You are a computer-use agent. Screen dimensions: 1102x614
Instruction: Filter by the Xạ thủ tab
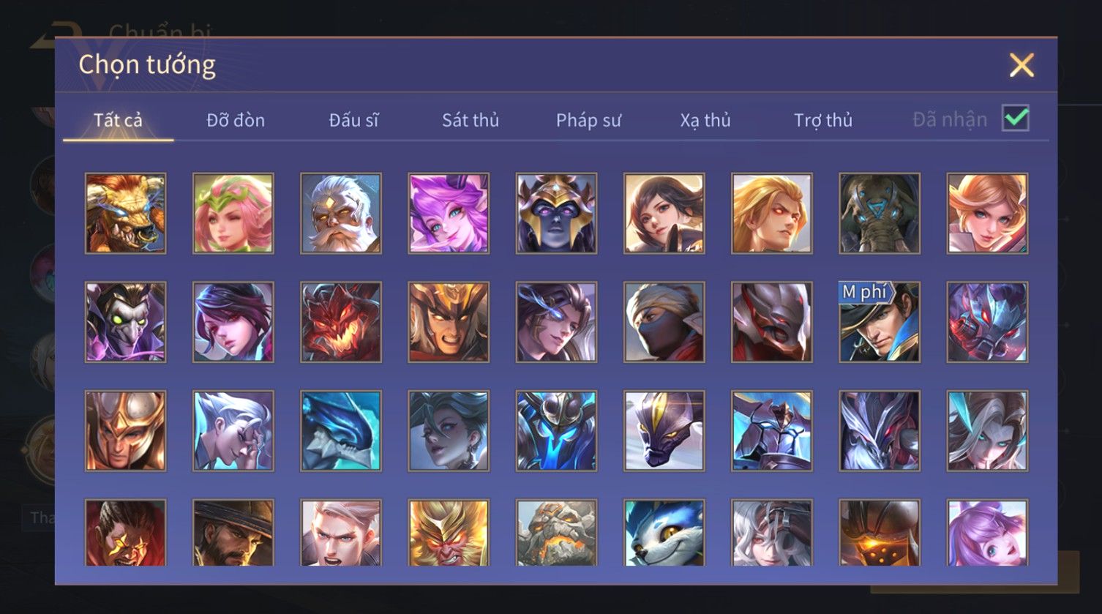coord(705,120)
